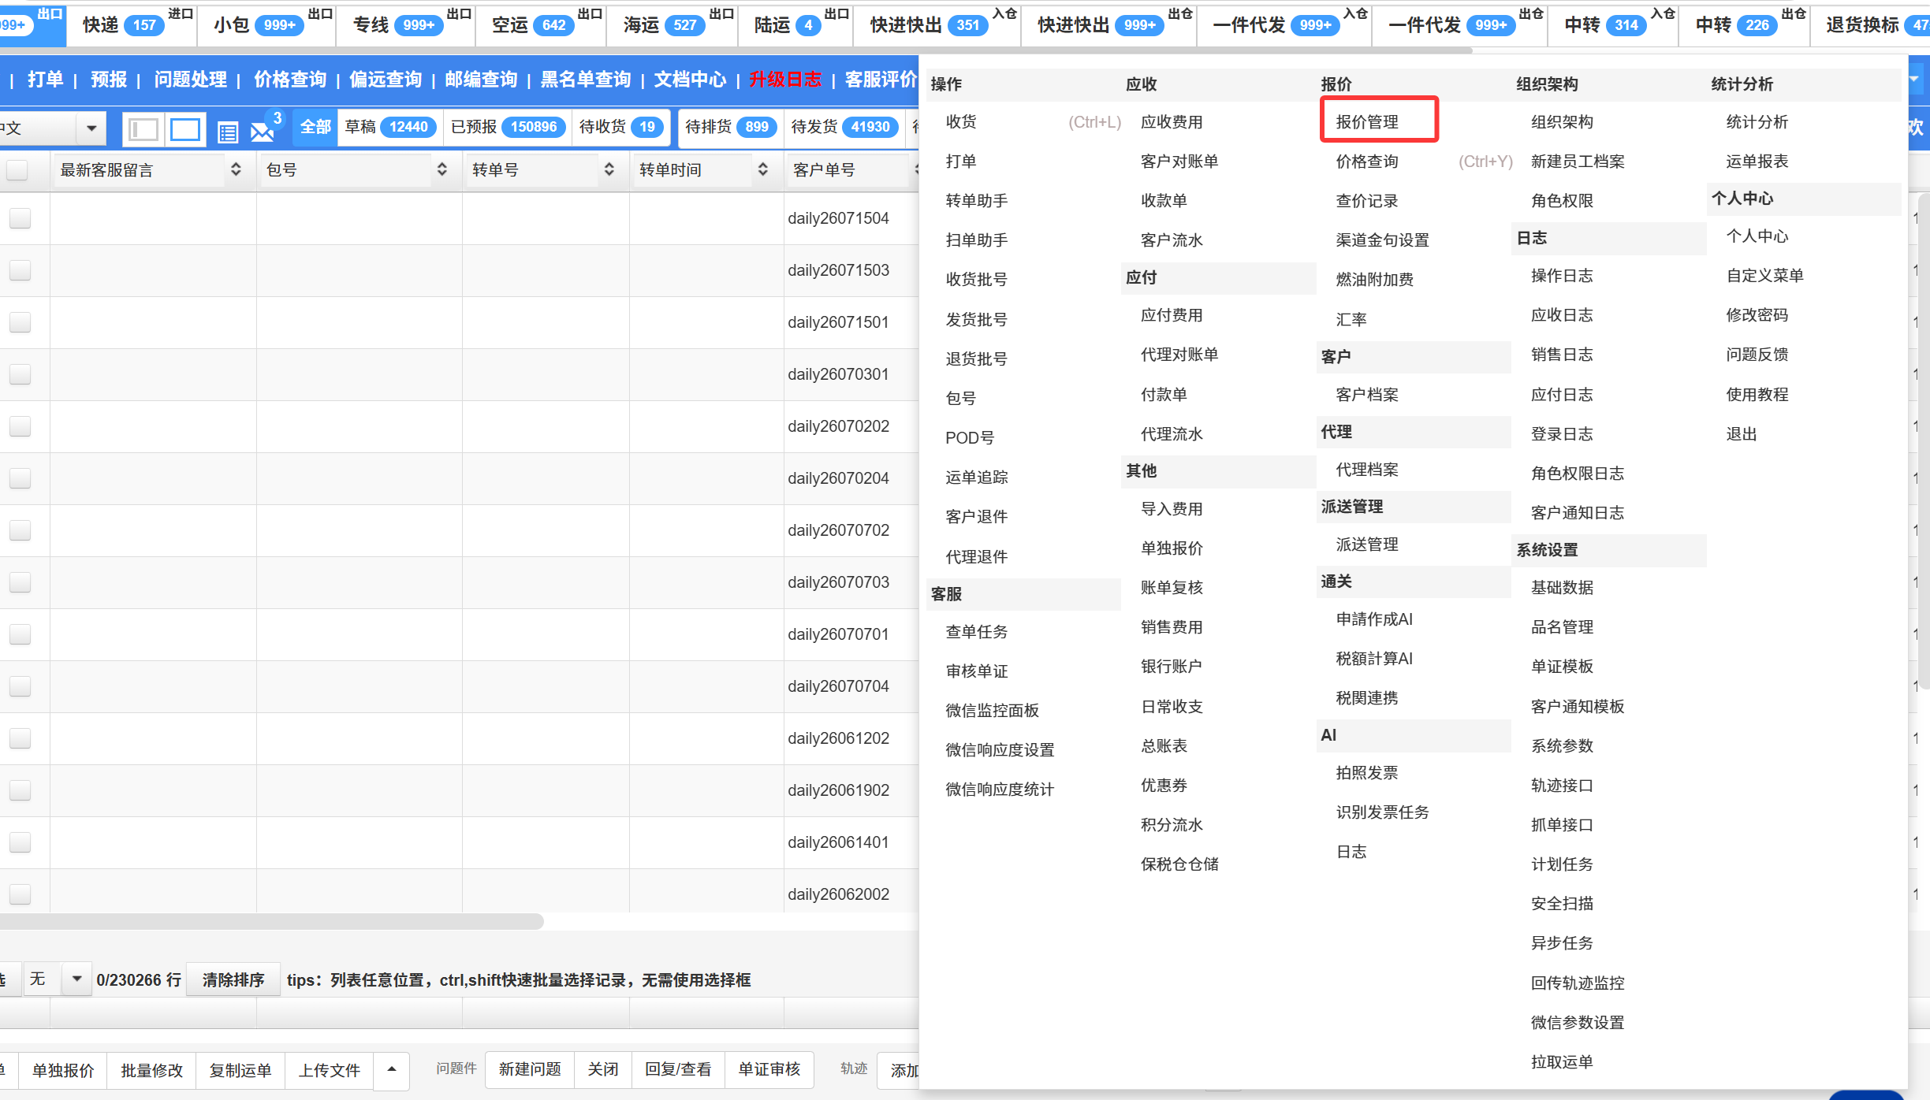Open 拍照发票 menu entry

tap(1367, 773)
